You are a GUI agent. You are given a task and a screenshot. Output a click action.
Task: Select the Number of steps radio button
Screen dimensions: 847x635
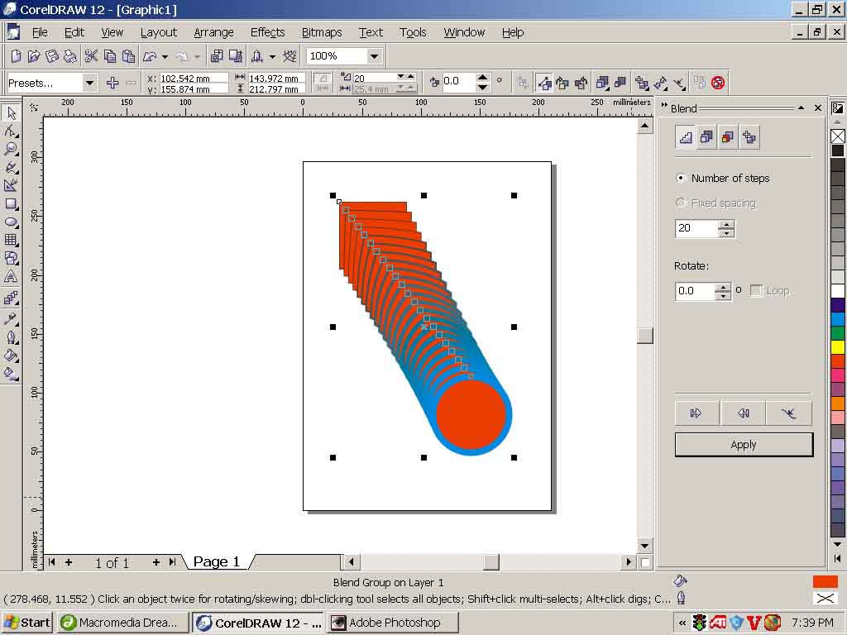pos(682,178)
